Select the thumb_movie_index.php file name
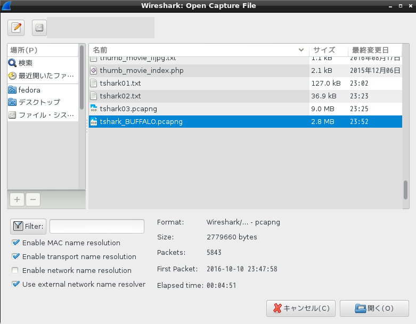 142,70
